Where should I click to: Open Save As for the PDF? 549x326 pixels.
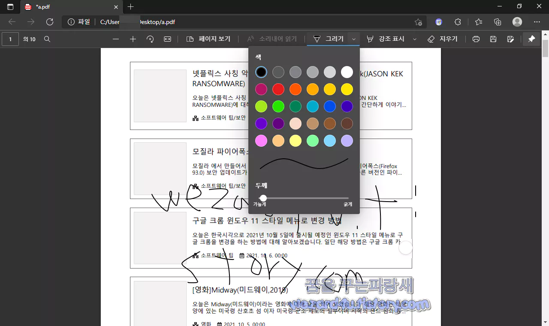click(x=511, y=39)
